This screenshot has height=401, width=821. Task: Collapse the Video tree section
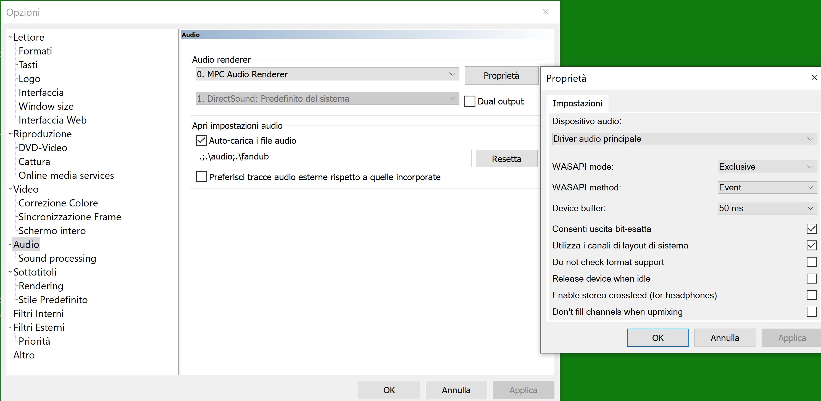[x=10, y=189]
